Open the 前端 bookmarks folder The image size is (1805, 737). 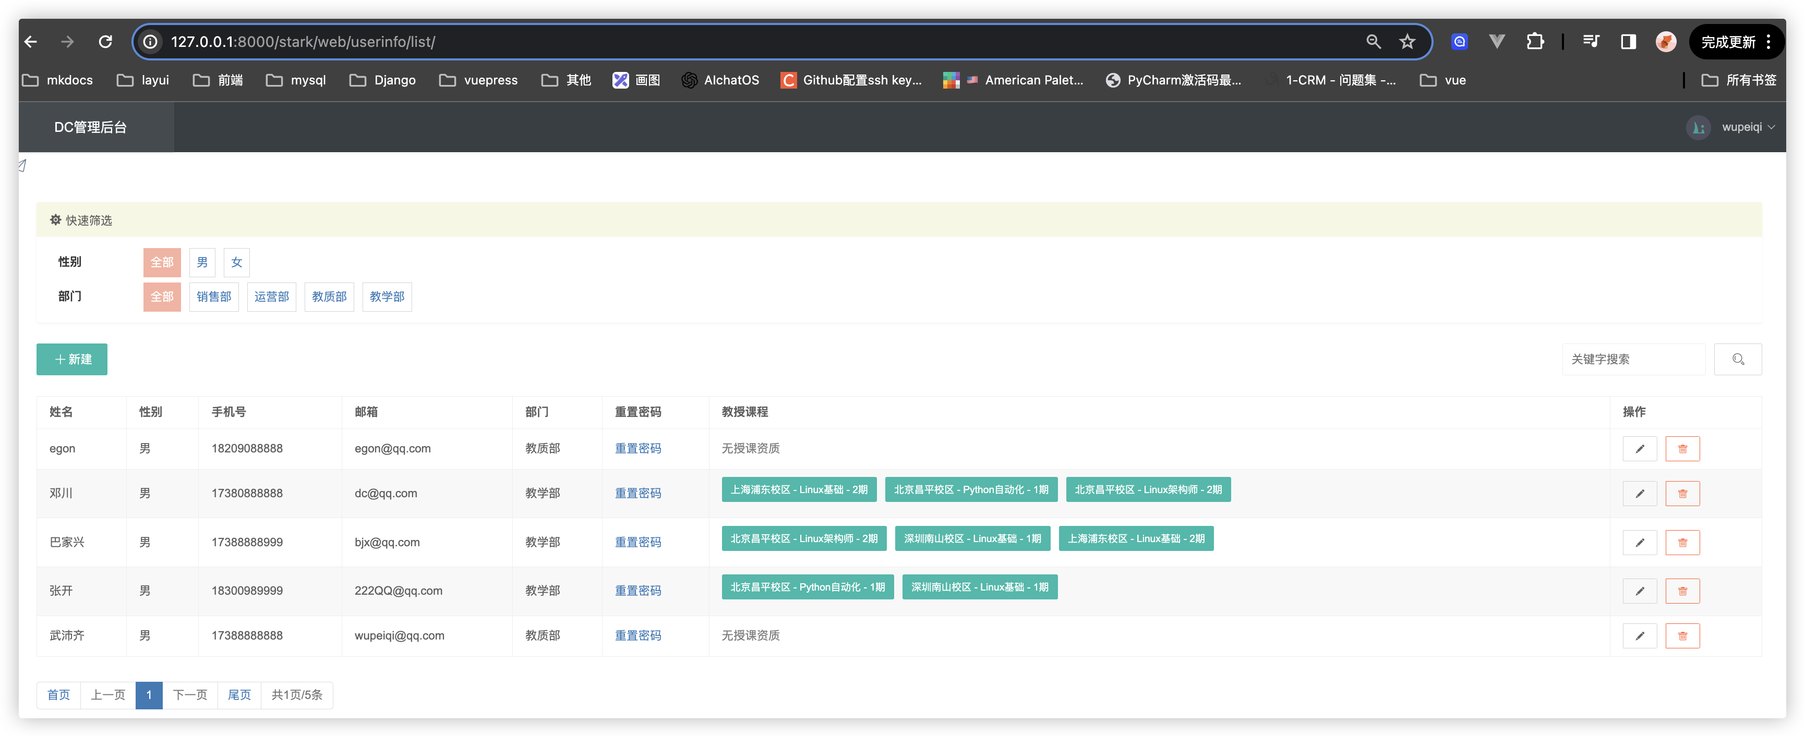coord(218,80)
